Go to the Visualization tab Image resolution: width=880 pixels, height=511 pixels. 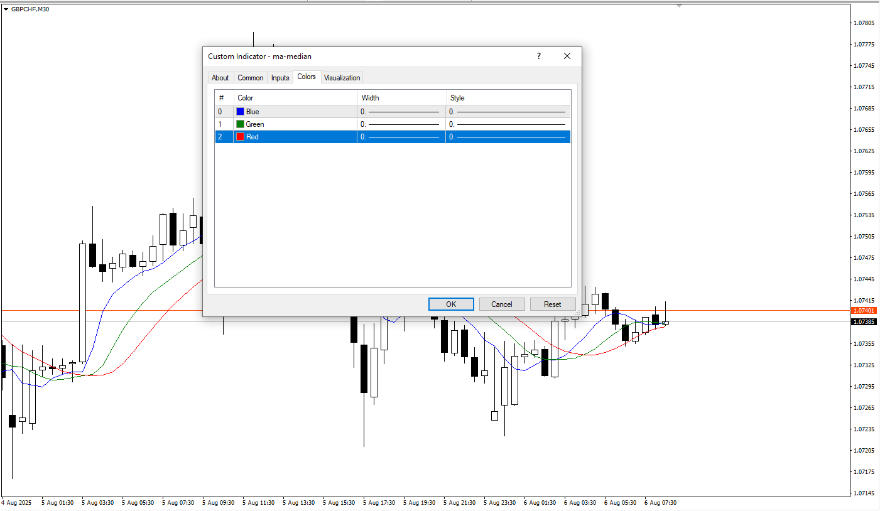pos(342,78)
